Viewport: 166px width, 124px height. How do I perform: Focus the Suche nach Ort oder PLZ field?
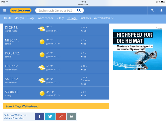point(56,11)
